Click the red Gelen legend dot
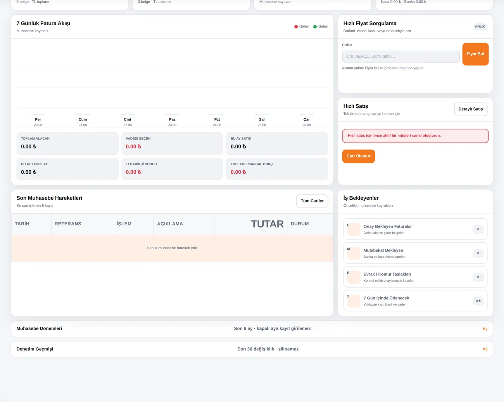Image resolution: width=504 pixels, height=402 pixels. [296, 27]
